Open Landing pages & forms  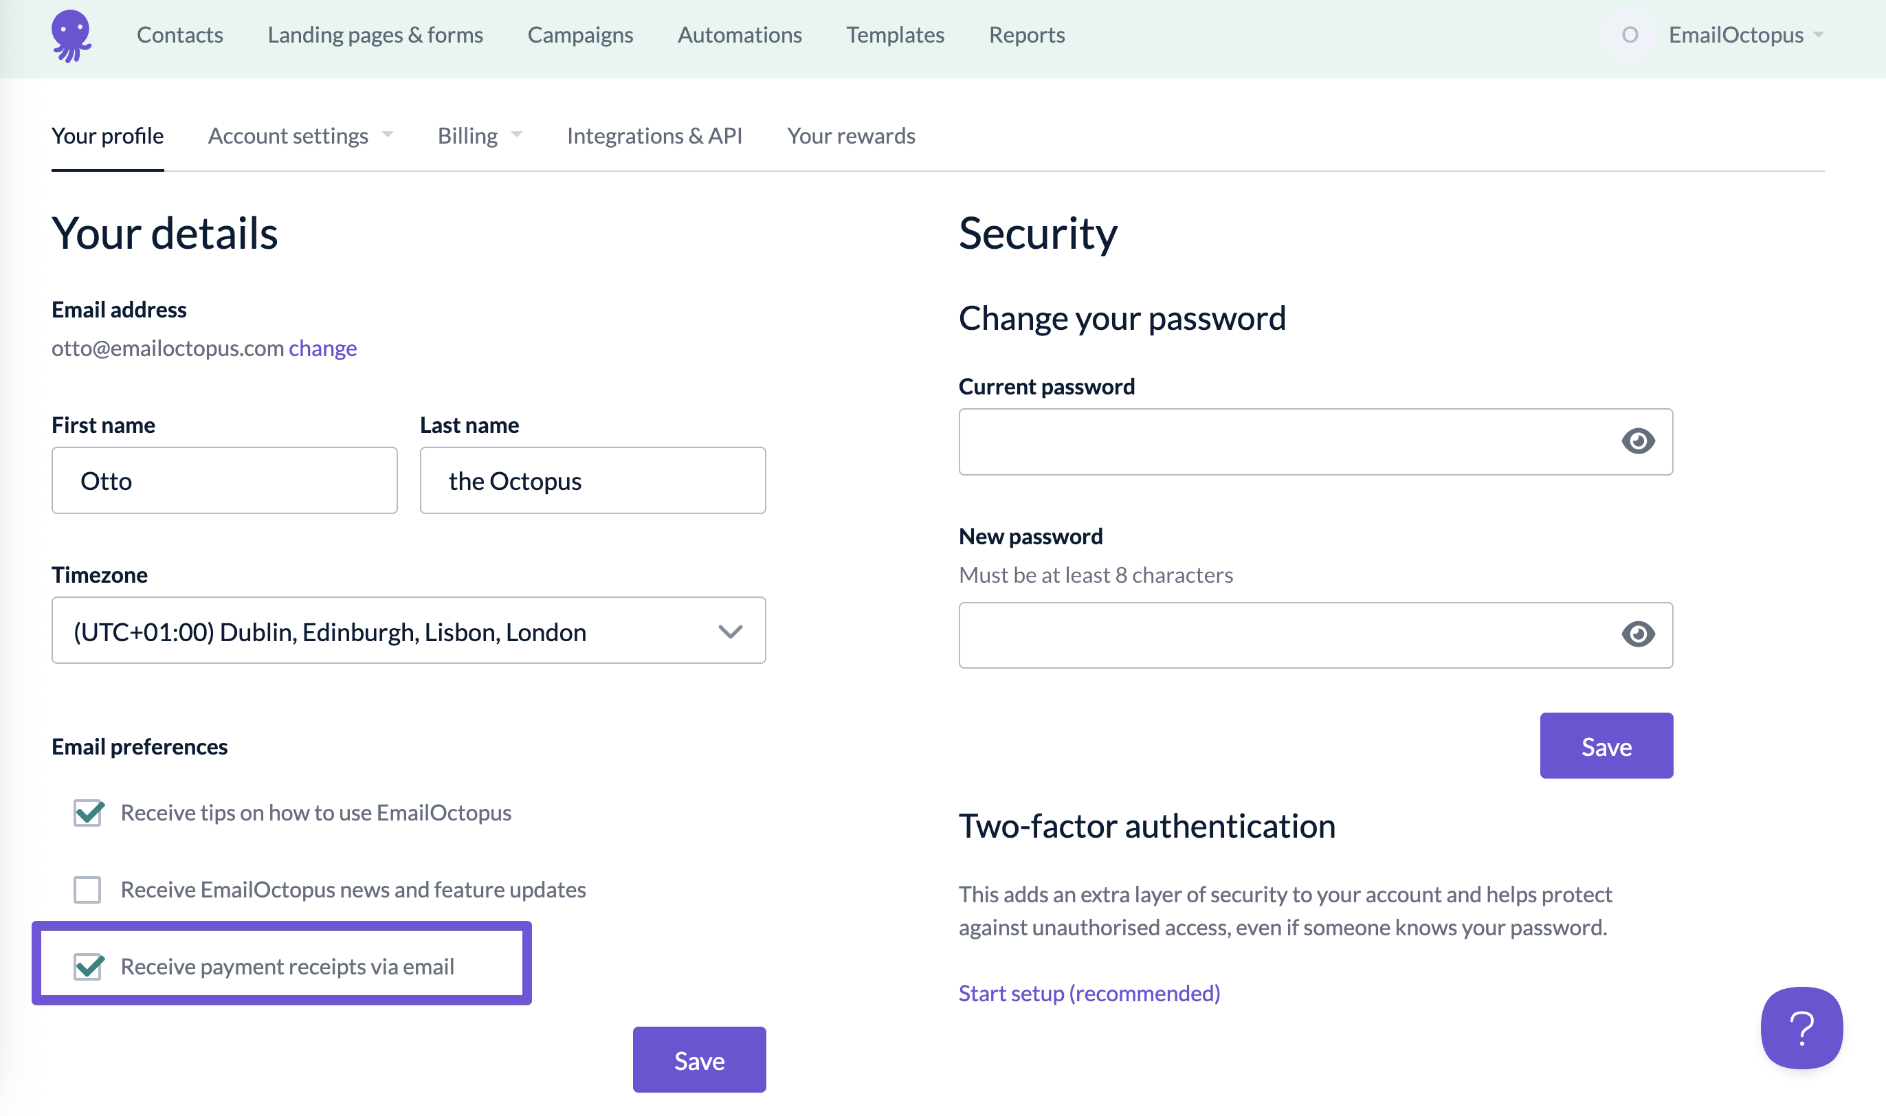[375, 34]
